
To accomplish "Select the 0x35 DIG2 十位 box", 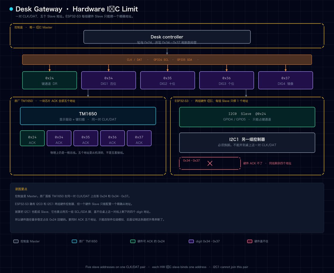I will point(168,80).
